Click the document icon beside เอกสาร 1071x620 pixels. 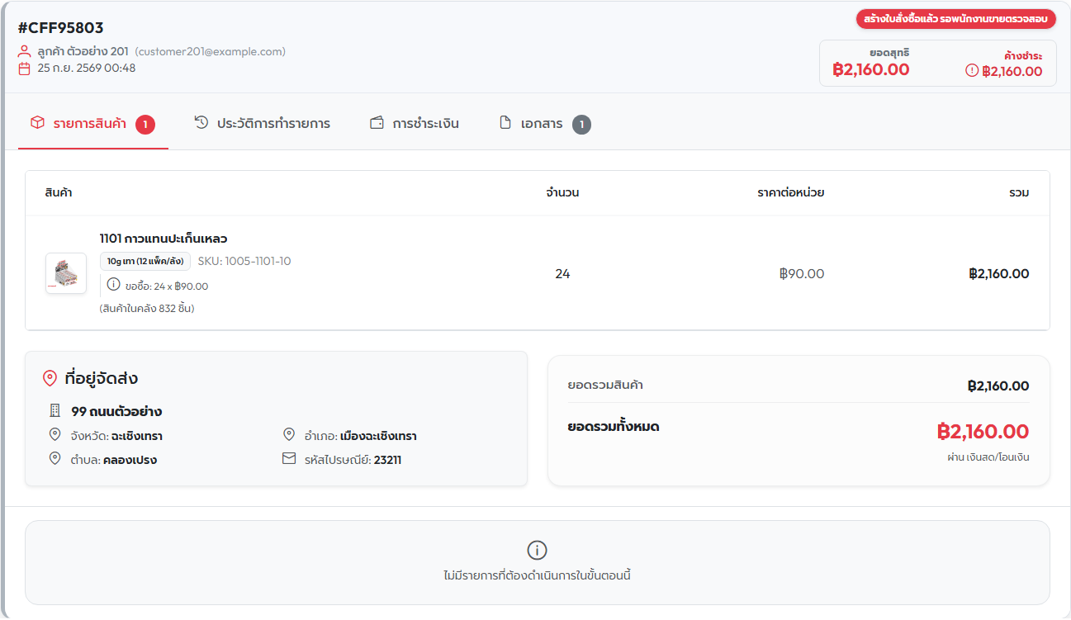(x=505, y=123)
